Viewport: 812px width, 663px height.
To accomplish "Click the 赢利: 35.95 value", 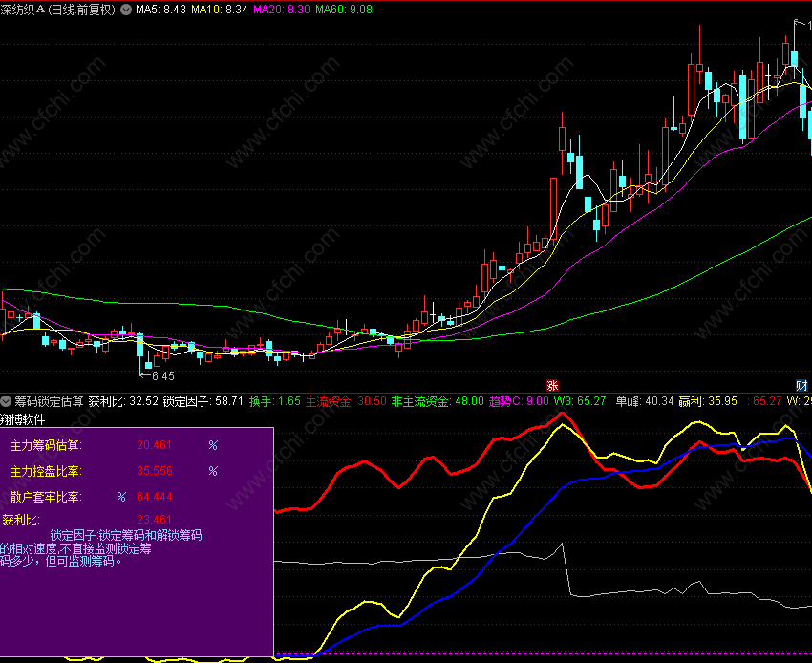I will (x=708, y=401).
